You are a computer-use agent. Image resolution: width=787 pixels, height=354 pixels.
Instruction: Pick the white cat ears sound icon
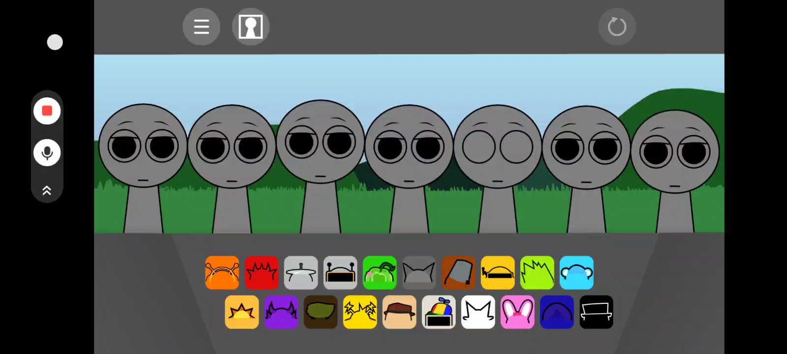[x=478, y=312]
